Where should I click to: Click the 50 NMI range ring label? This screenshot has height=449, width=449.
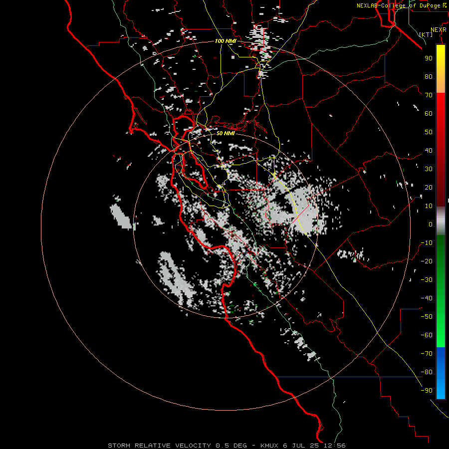click(225, 133)
